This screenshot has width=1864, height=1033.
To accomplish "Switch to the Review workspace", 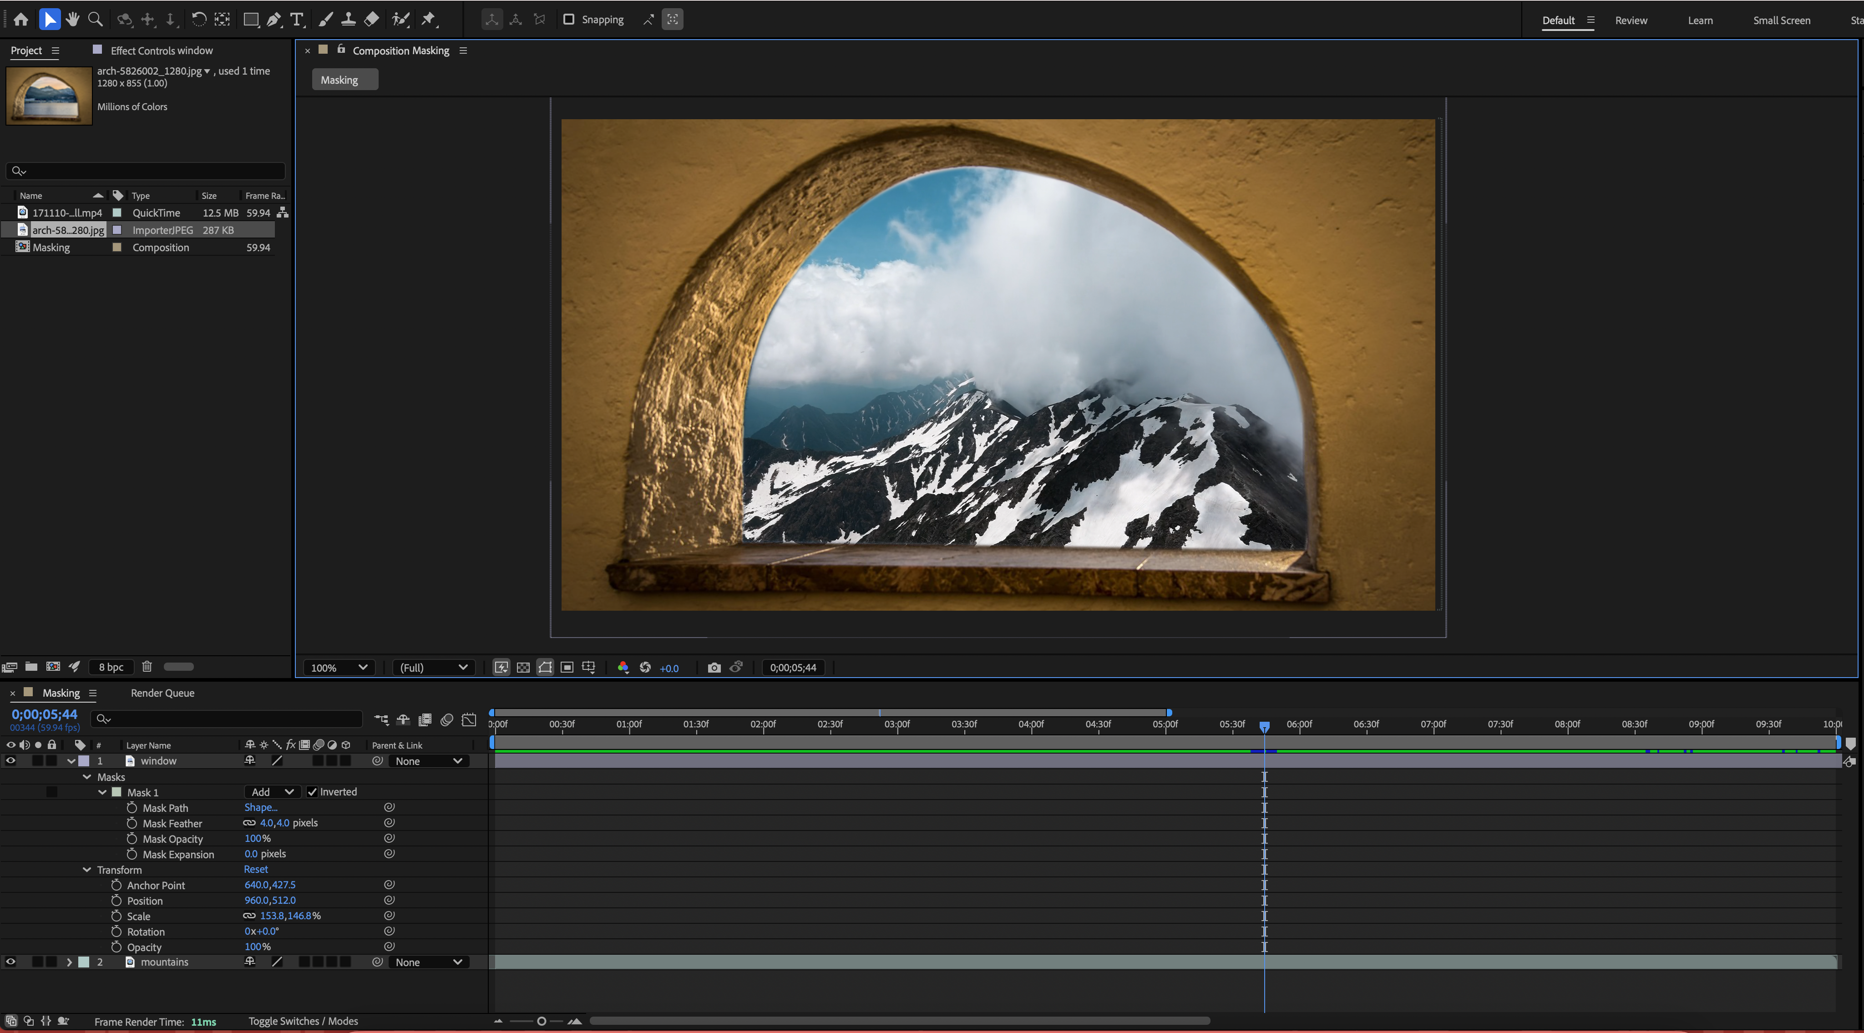I will (1630, 20).
